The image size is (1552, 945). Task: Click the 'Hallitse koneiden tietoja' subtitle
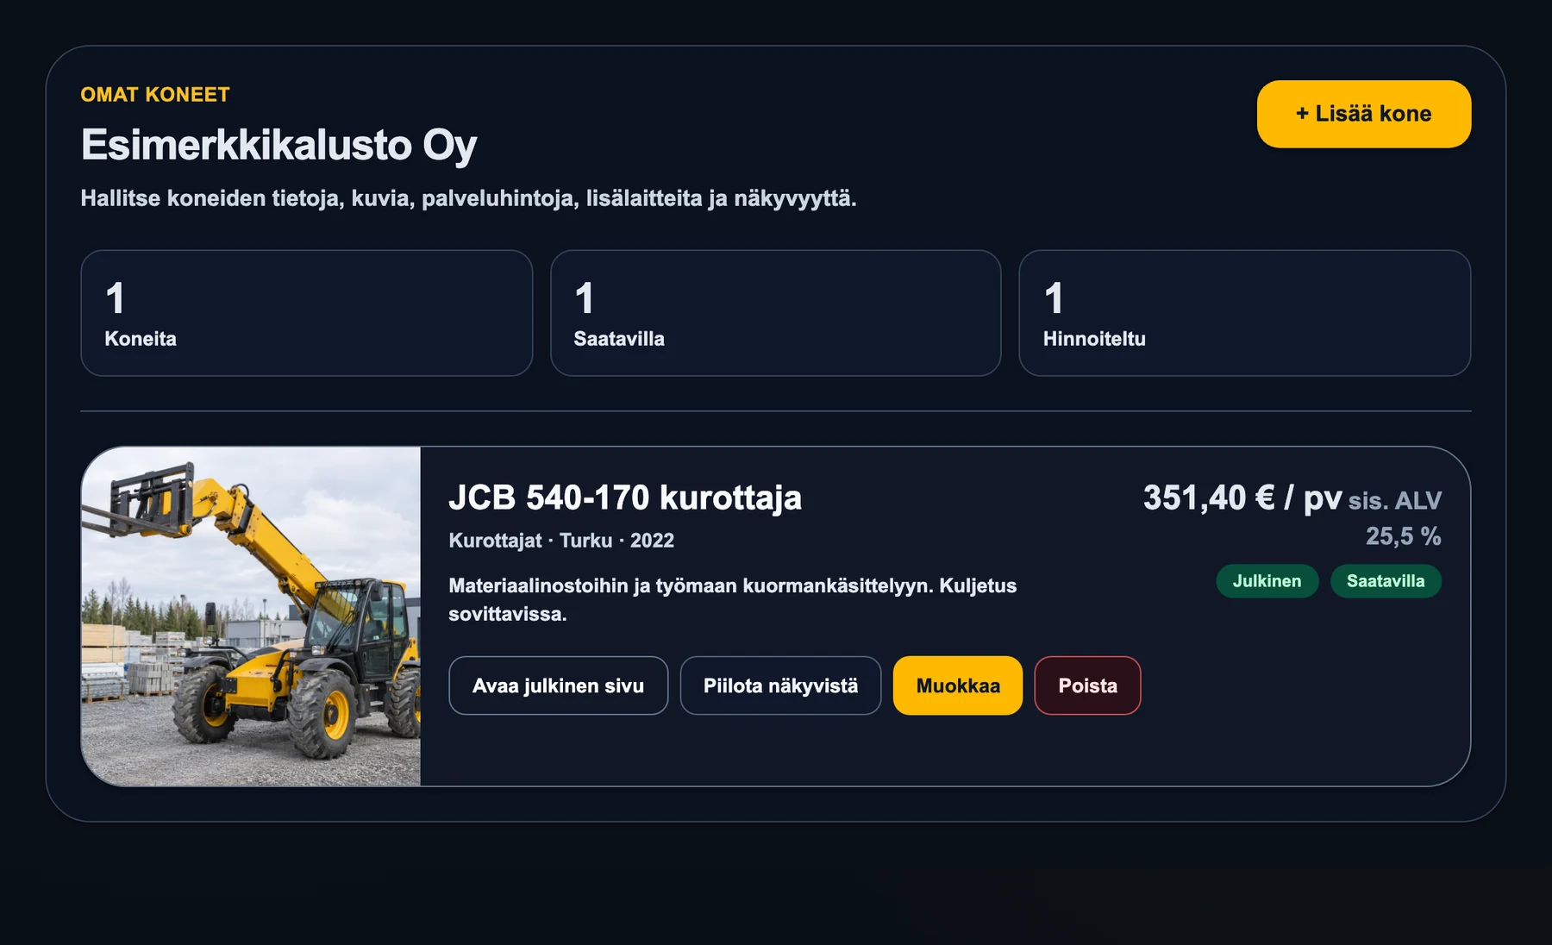(x=468, y=198)
